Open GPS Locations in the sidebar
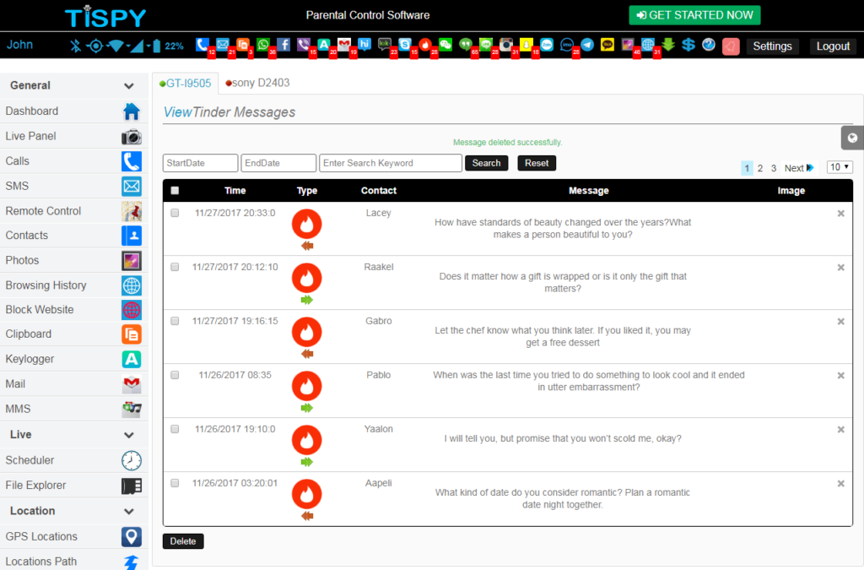The width and height of the screenshot is (864, 570). tap(74, 536)
